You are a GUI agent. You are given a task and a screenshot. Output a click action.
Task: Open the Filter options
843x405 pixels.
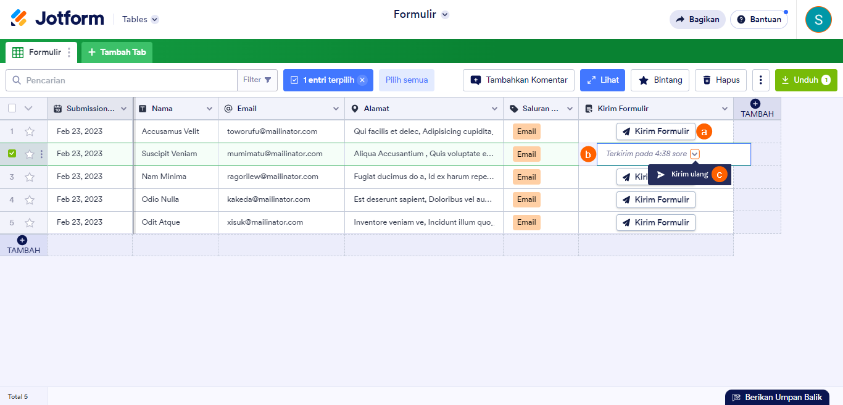[257, 80]
